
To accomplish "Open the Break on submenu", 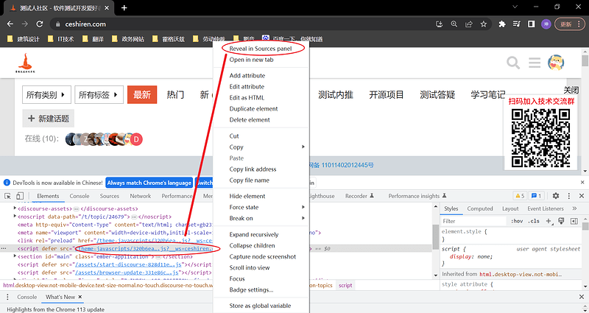I will click(261, 218).
